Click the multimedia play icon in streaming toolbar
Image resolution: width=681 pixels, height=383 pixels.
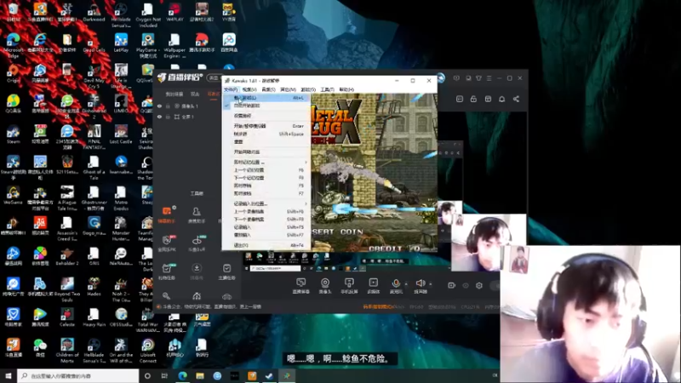tap(373, 283)
